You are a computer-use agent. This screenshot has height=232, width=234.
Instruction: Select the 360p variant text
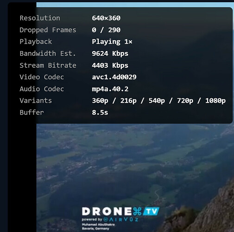(100, 101)
